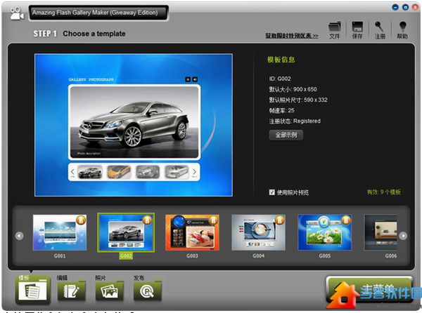This screenshot has width=422, height=313.
Task: Click the '帧速率: 25' text
Action: [281, 110]
